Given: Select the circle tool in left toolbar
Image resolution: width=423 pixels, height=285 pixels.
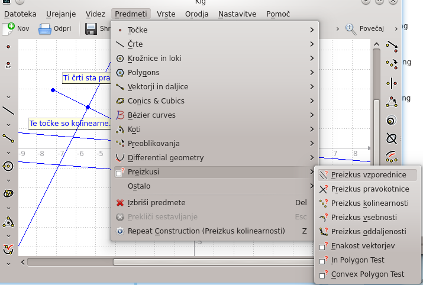Looking at the screenshot, I should point(8,166).
